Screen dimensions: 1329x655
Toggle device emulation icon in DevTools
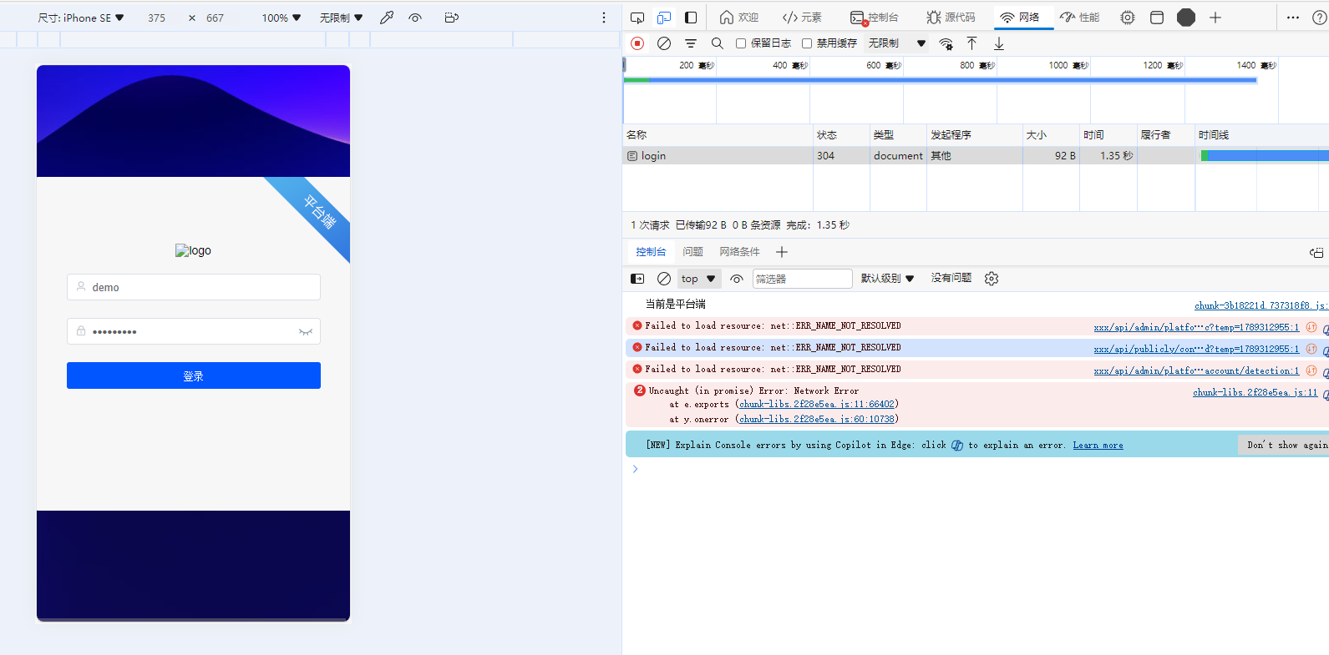[x=664, y=18]
